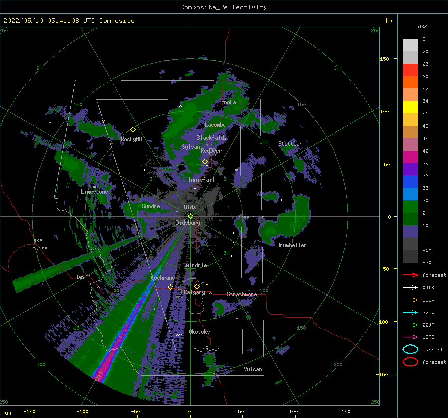The image size is (448, 418).
Task: Click the Lake Louise label
Action: point(38,244)
